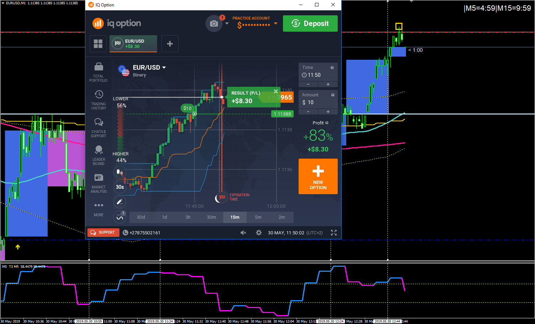Image resolution: width=535 pixels, height=324 pixels.
Task: Select the 2m chart range
Action: (x=282, y=217)
